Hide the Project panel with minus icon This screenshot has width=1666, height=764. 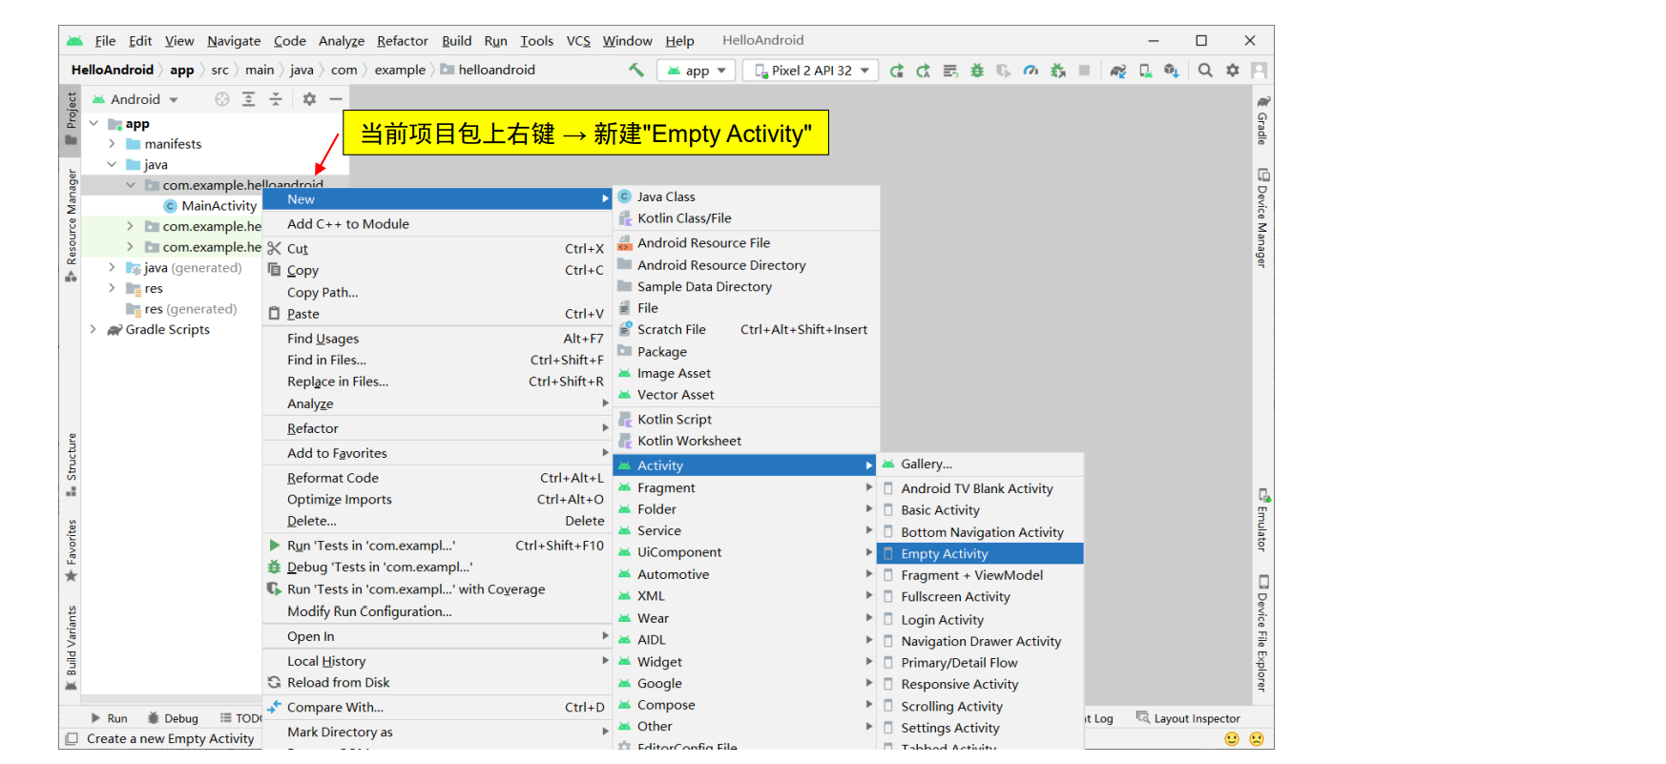coord(336,99)
